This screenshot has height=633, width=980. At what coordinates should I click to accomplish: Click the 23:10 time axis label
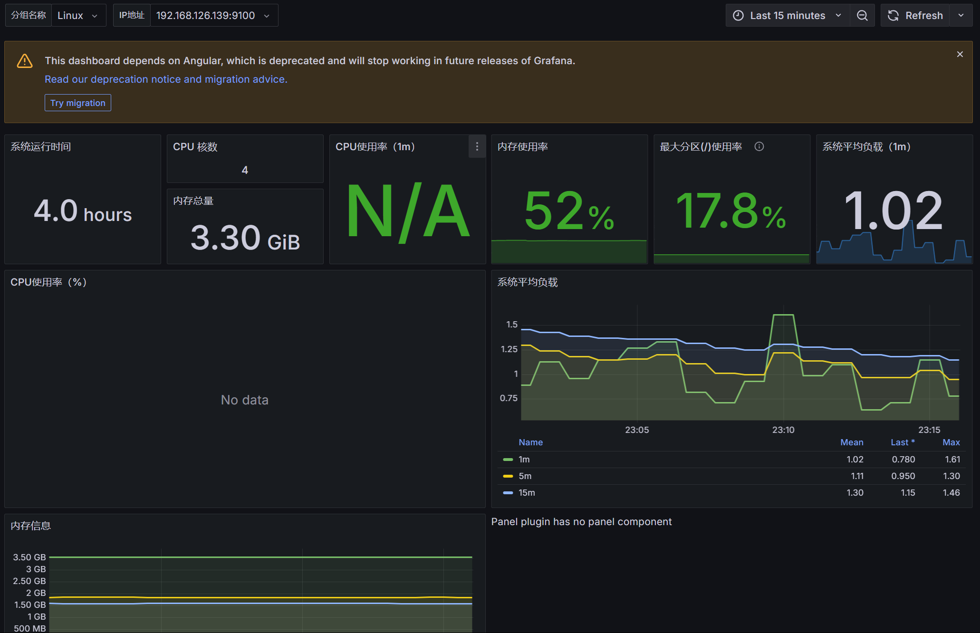point(783,430)
